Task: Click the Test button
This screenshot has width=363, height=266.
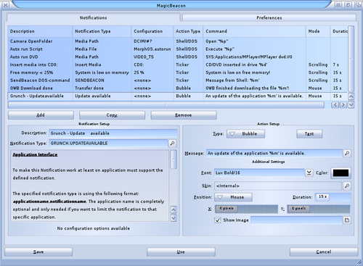Action: point(309,134)
